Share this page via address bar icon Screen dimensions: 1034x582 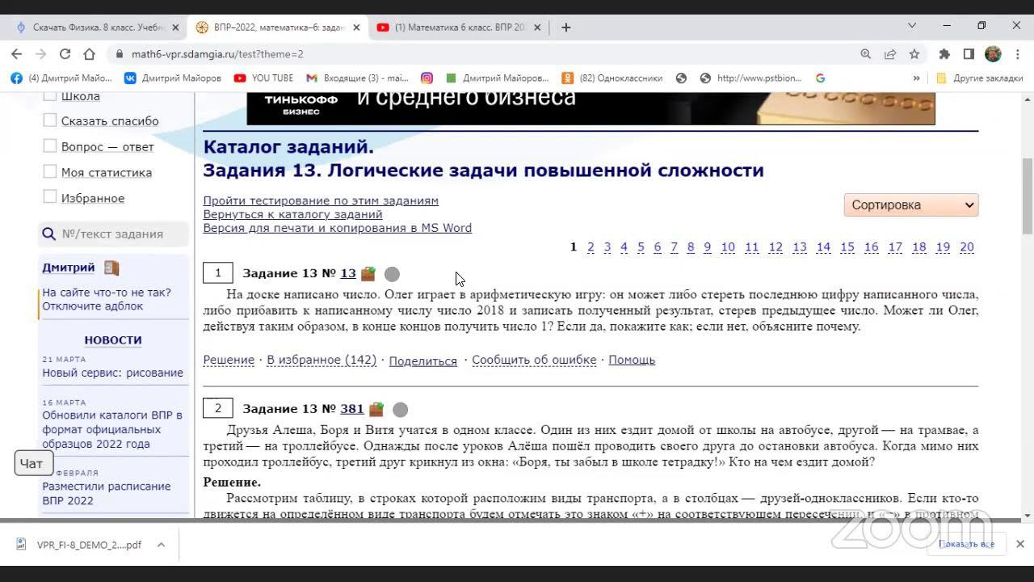coord(889,54)
